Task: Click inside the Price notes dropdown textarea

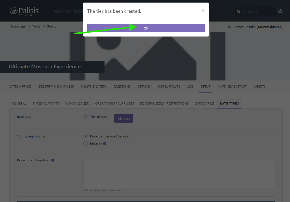Action: tap(179, 174)
